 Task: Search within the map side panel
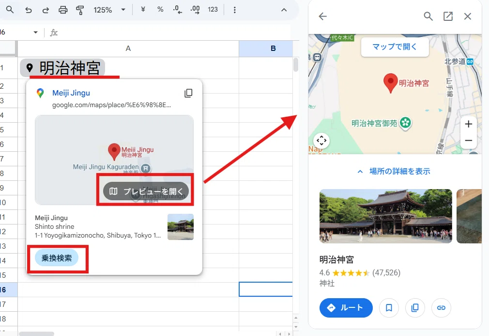tap(428, 16)
